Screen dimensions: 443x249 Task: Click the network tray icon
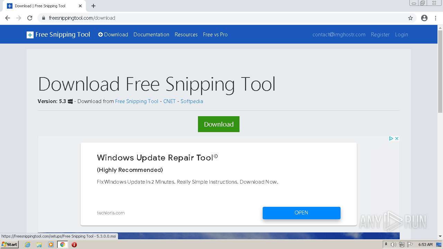point(402,245)
